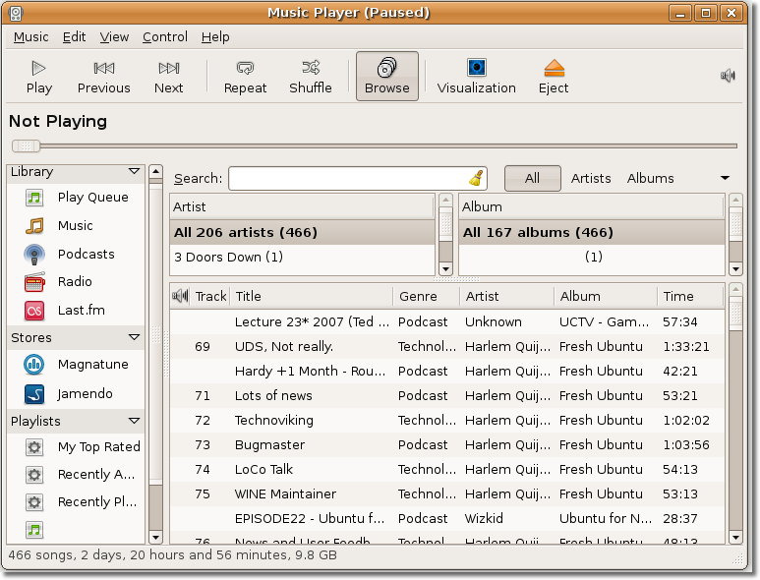Collapse the Stores section arrow
This screenshot has height=580, width=760.
tap(135, 337)
